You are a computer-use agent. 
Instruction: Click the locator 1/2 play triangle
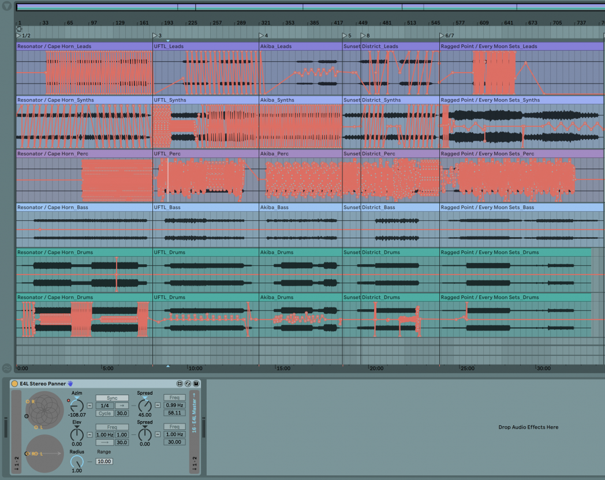point(19,35)
